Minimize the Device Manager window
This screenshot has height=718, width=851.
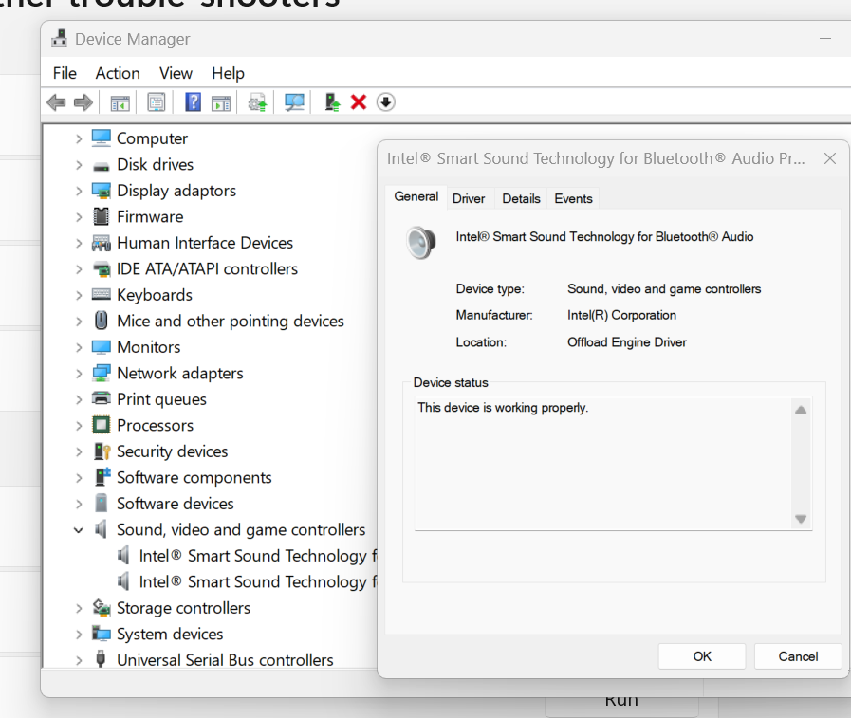825,39
